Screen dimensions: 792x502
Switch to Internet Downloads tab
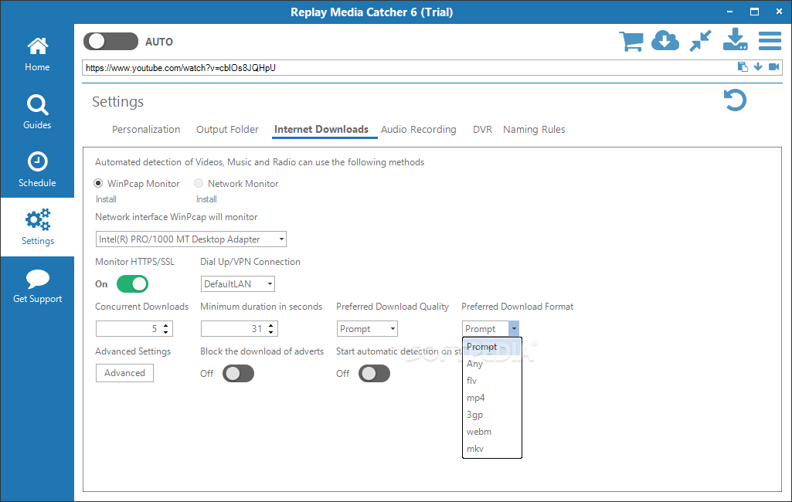321,129
